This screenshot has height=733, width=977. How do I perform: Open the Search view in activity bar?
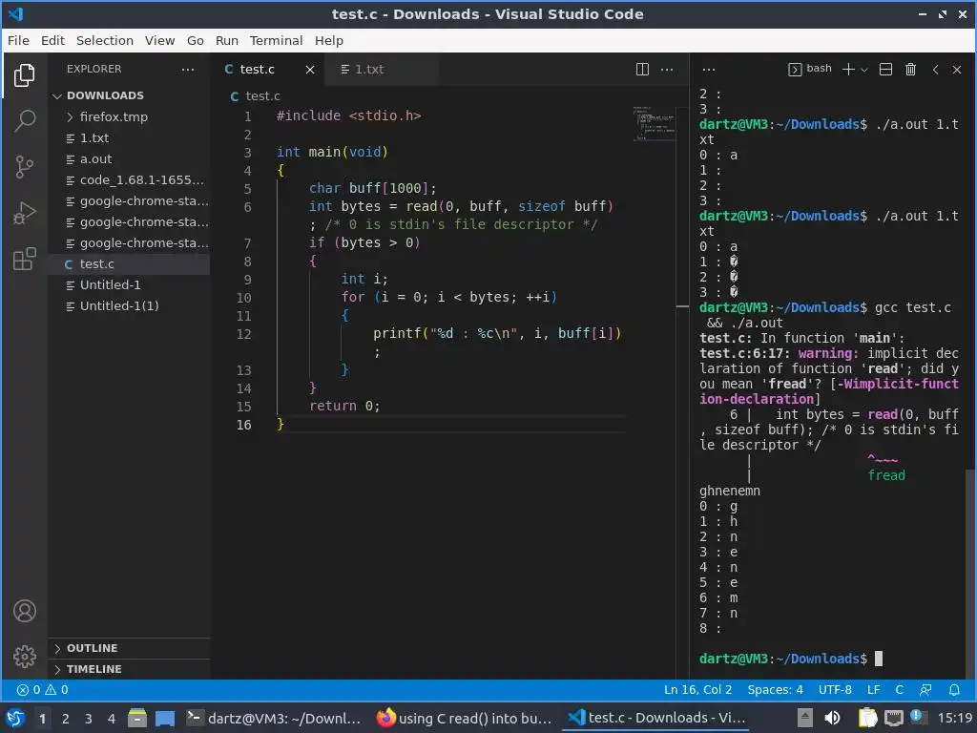(24, 120)
